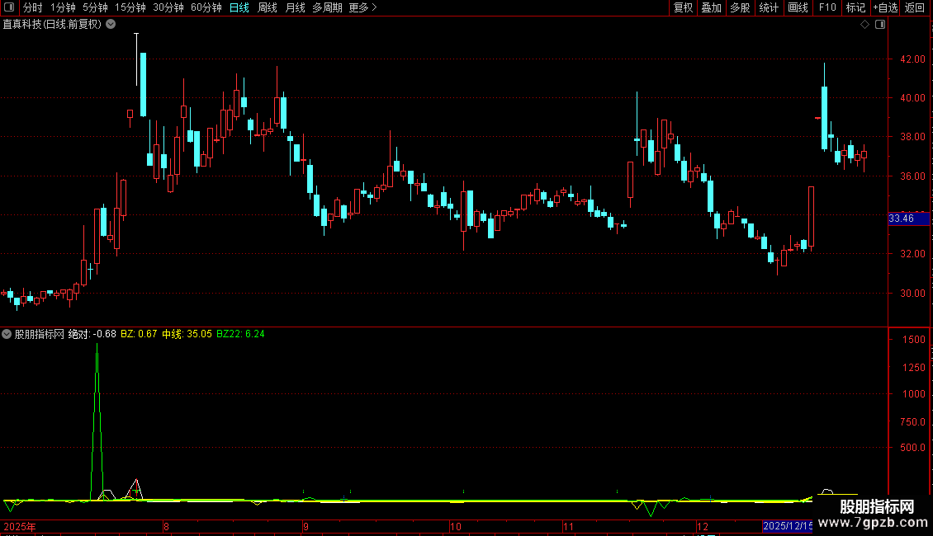933x536 pixels.
Task: Click the month 11 marker on time axis
Action: [x=568, y=526]
